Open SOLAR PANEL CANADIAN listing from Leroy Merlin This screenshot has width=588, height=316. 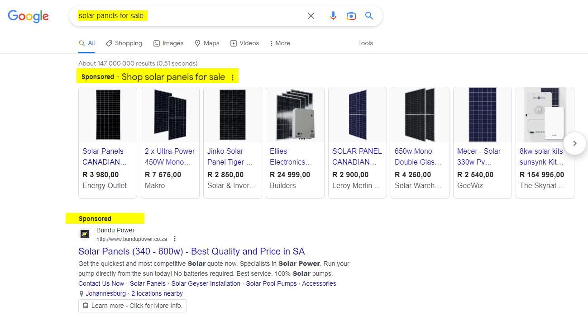click(x=357, y=156)
